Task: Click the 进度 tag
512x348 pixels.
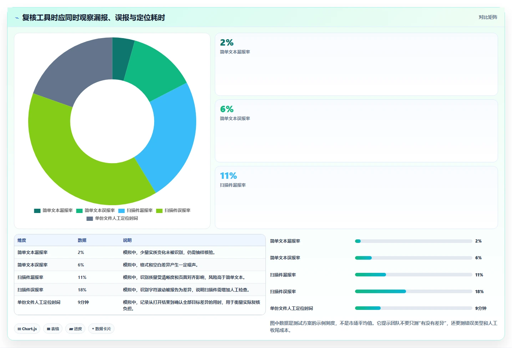Action: [75, 329]
